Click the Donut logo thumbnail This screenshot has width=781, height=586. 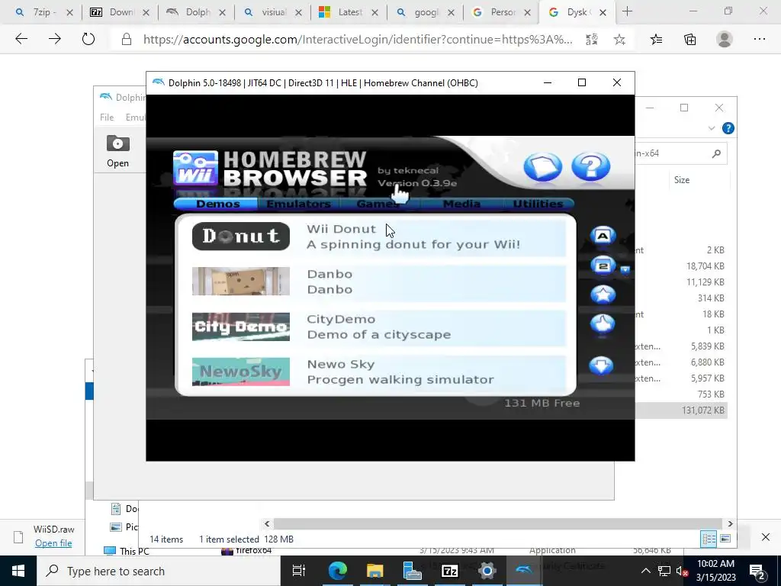pos(240,237)
